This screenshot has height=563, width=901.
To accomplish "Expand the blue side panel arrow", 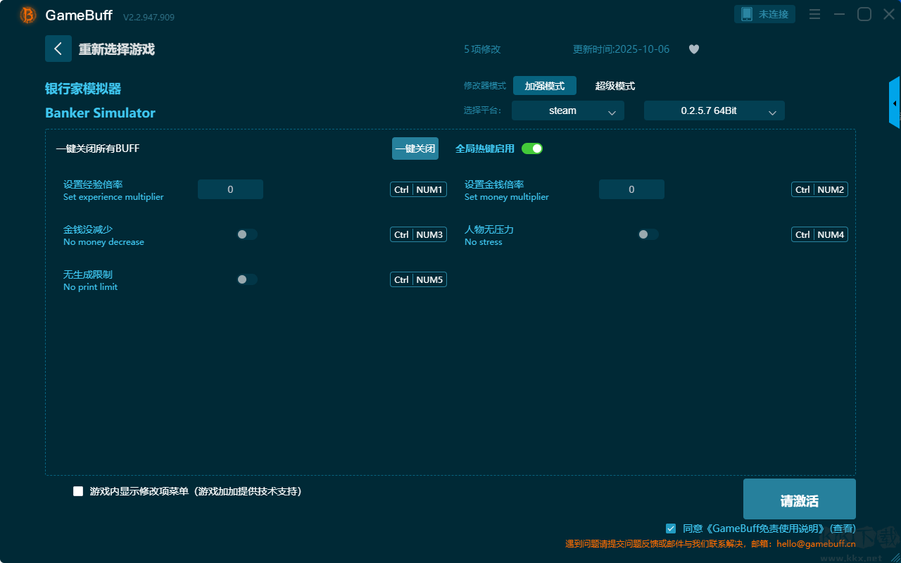I will click(x=894, y=103).
